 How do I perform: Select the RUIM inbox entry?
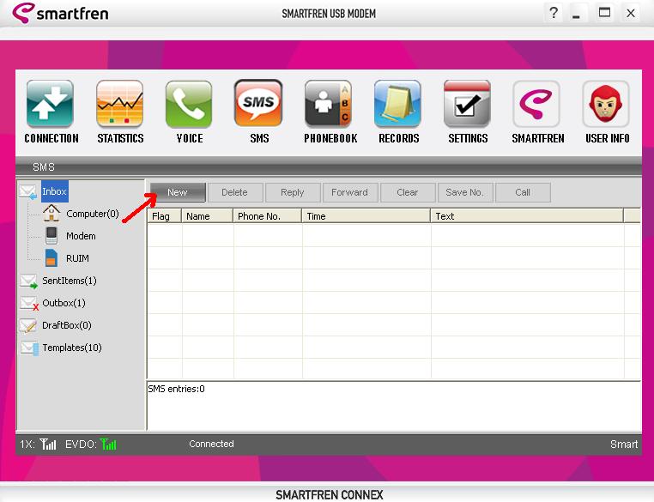tap(77, 258)
